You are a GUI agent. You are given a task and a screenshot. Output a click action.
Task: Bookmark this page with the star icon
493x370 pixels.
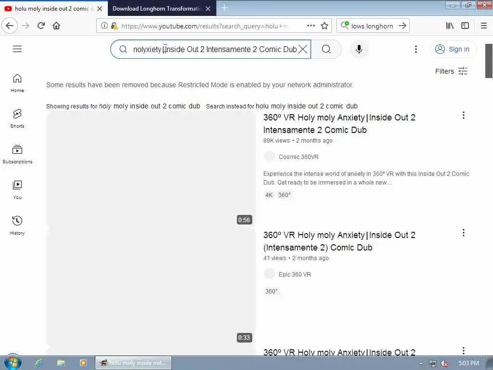click(x=324, y=26)
